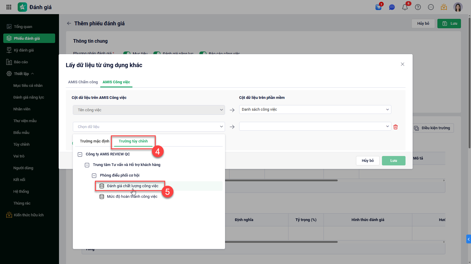Screen dimensions: 471x264
Task: Collapse the Phòng điều phối cơ hội node
Action: [x=94, y=175]
